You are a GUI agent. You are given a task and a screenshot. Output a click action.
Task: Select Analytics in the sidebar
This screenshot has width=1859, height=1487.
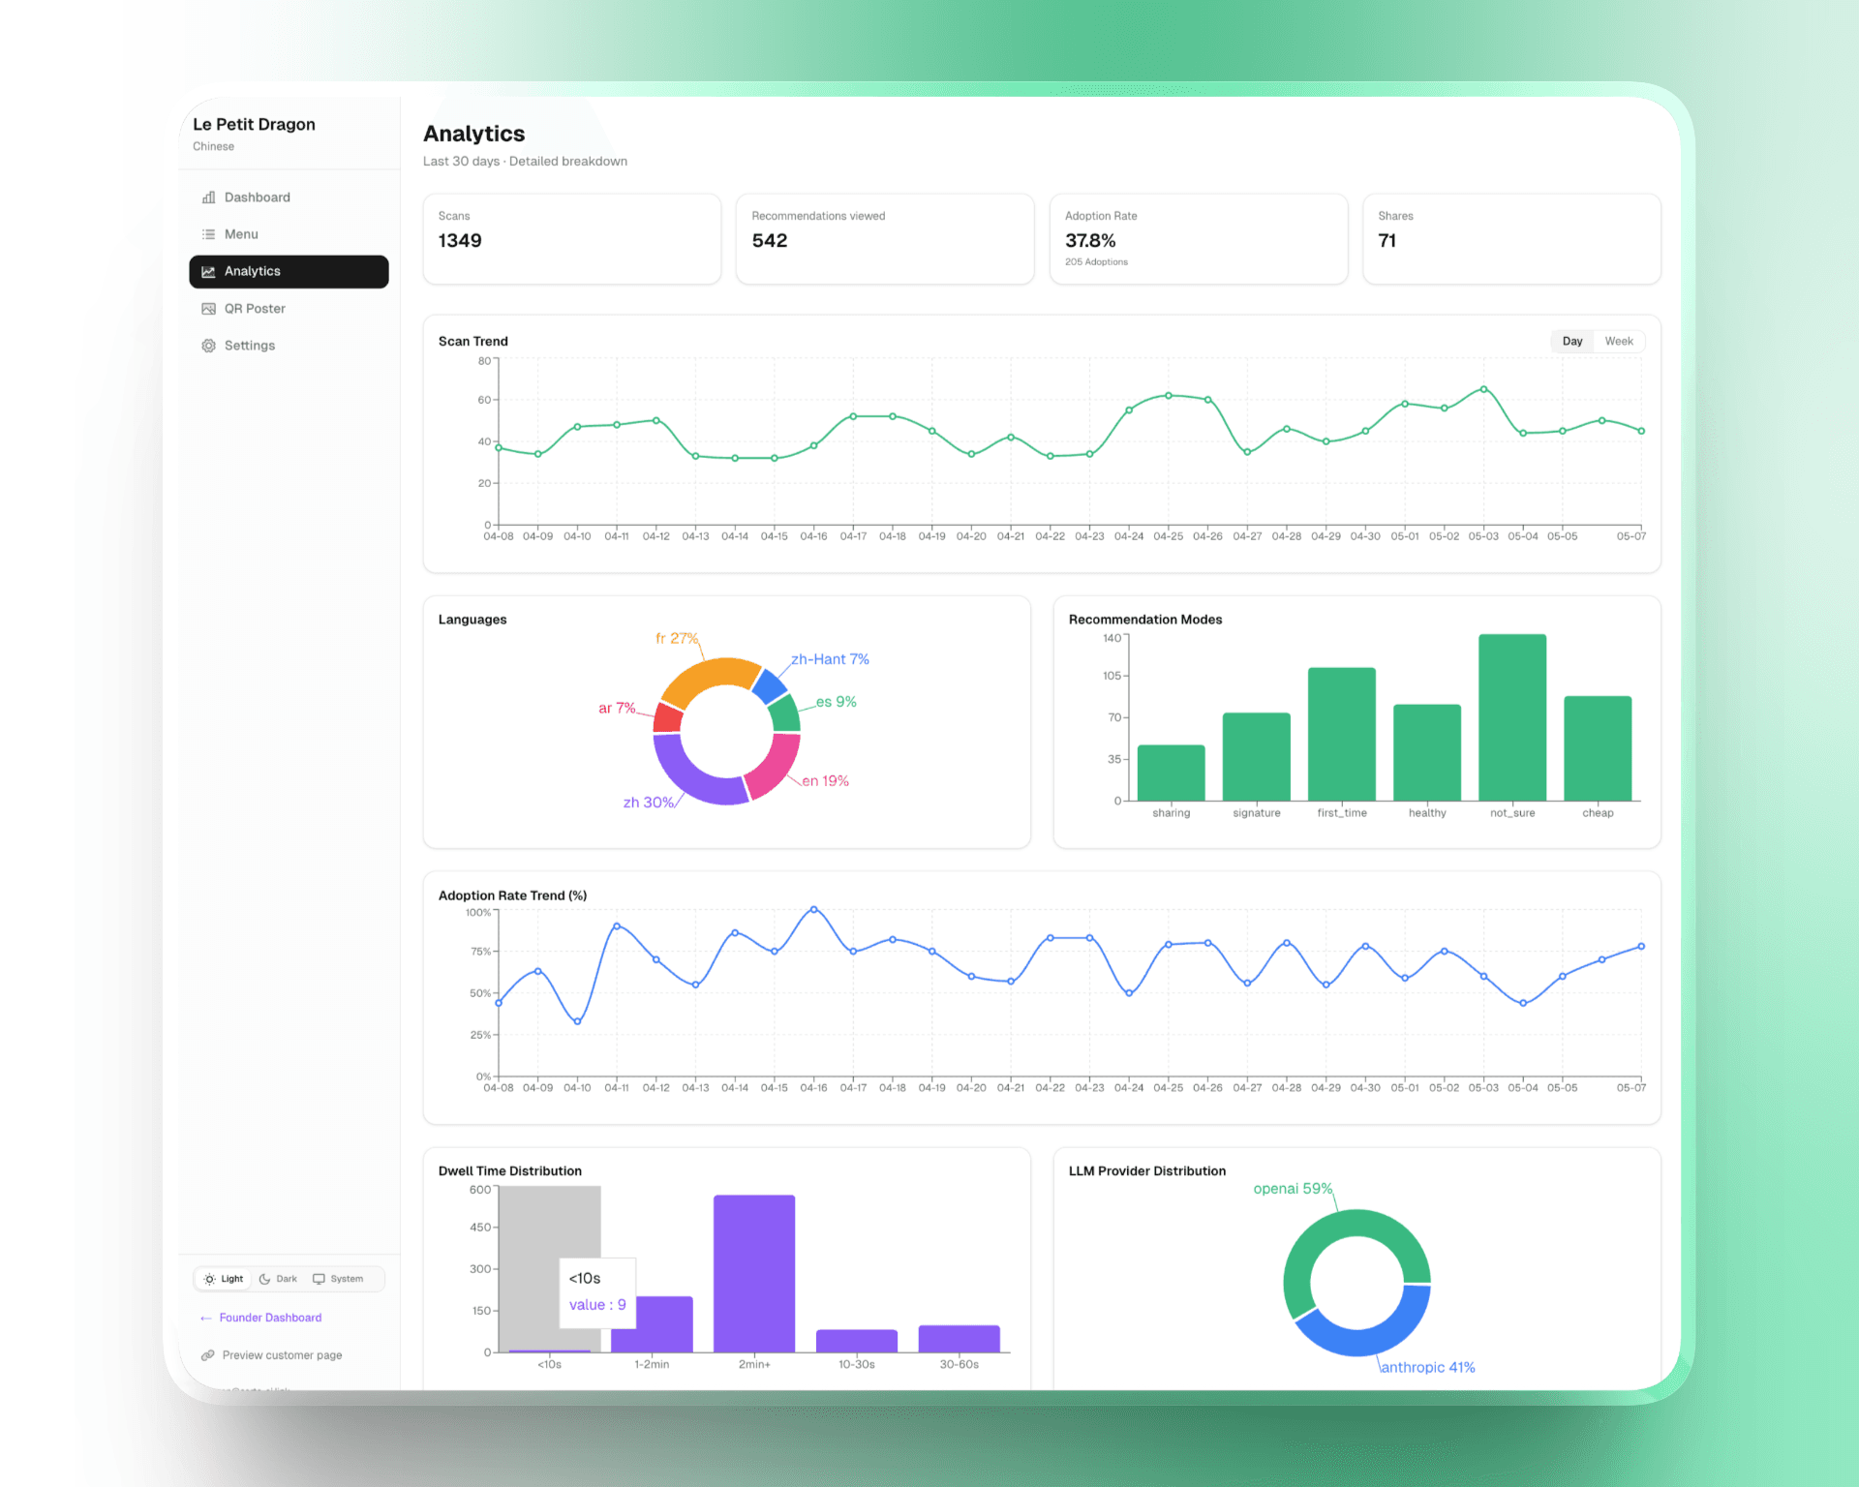(x=289, y=272)
